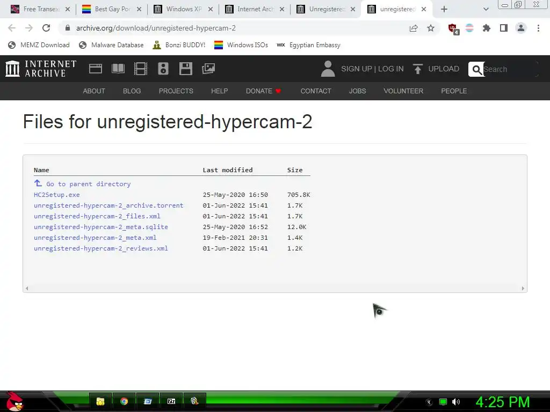Screen dimensions: 550x412
Task: Open the uBlock shield extension icon
Action: pyautogui.click(x=453, y=29)
